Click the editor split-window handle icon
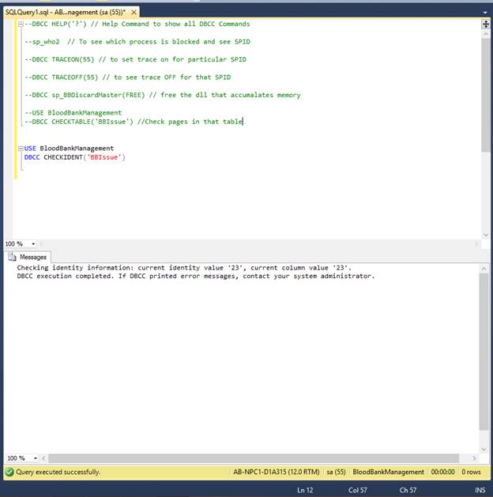The width and height of the screenshot is (493, 497). (485, 24)
